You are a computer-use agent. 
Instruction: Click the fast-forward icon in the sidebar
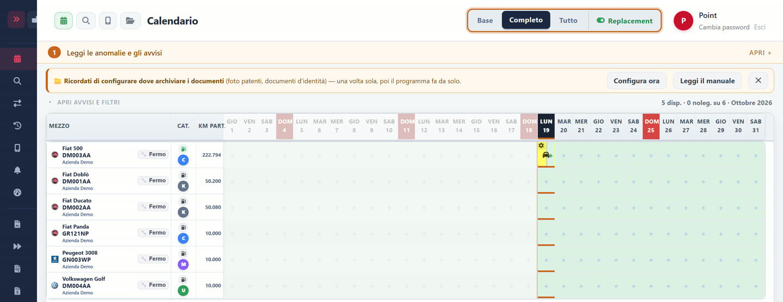coord(17,246)
